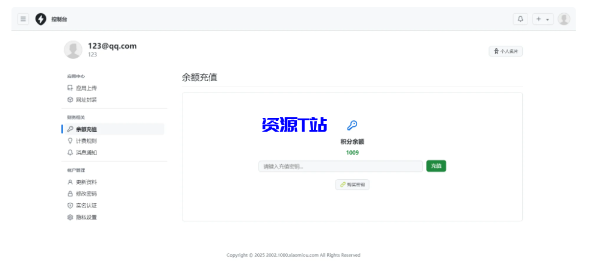Screen dimensions: 589x264
Task: Click the shield icon beside 实名认证
Action: click(x=70, y=206)
